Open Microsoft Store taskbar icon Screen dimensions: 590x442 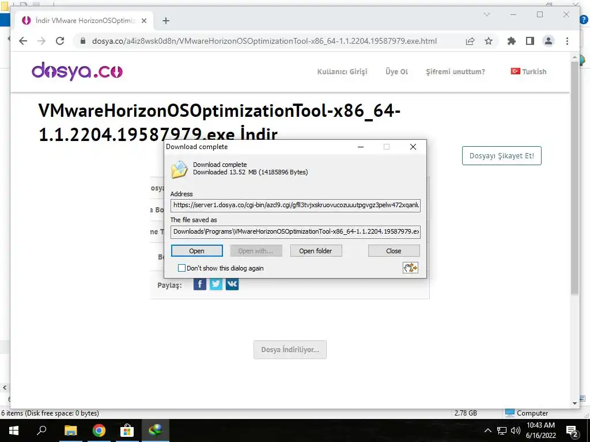click(x=127, y=430)
